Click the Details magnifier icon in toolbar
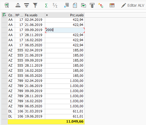146x125 pixels. click(7, 5)
